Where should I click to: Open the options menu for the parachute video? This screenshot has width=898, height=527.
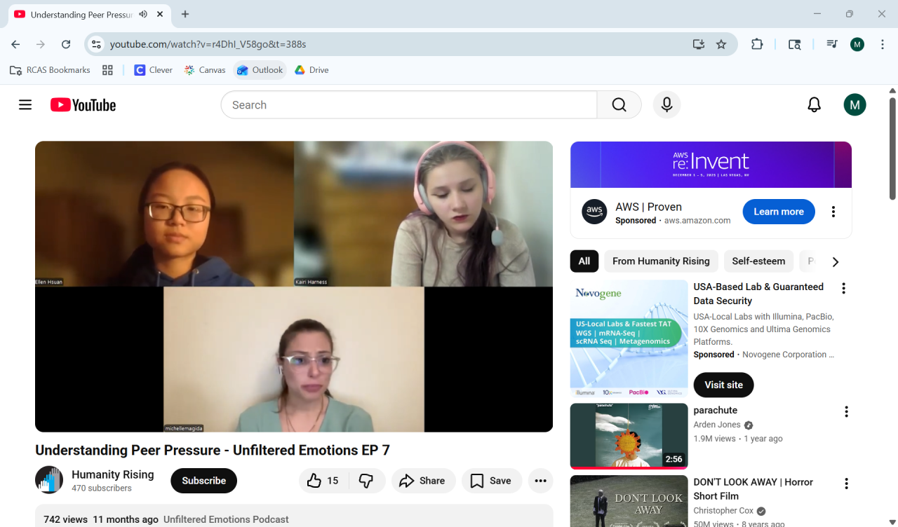(x=846, y=412)
